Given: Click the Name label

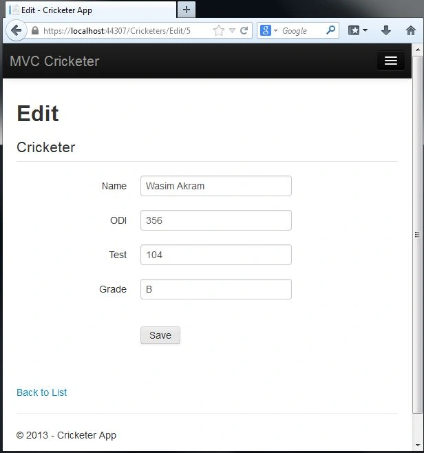Looking at the screenshot, I should pyautogui.click(x=114, y=186).
